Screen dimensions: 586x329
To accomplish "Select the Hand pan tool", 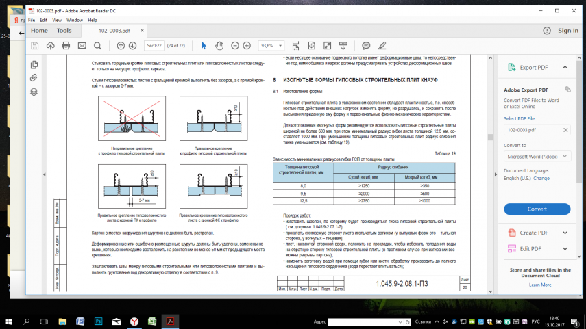I will click(x=219, y=45).
